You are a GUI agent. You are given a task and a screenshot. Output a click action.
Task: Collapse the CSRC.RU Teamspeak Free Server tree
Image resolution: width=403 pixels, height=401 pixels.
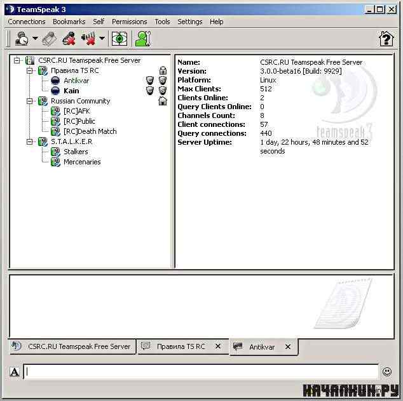17,60
